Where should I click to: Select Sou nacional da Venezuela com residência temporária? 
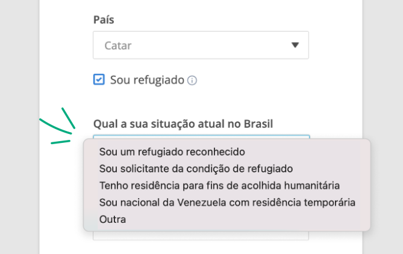(226, 202)
